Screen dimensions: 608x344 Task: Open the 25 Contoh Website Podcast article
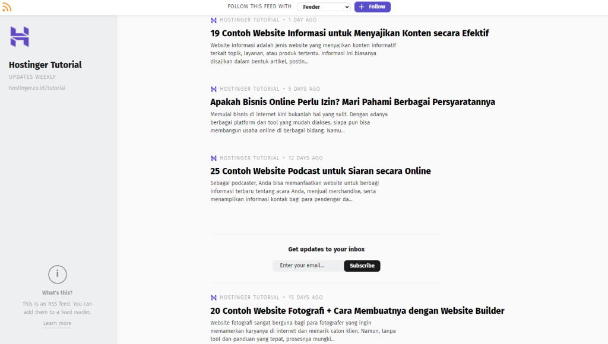[321, 171]
